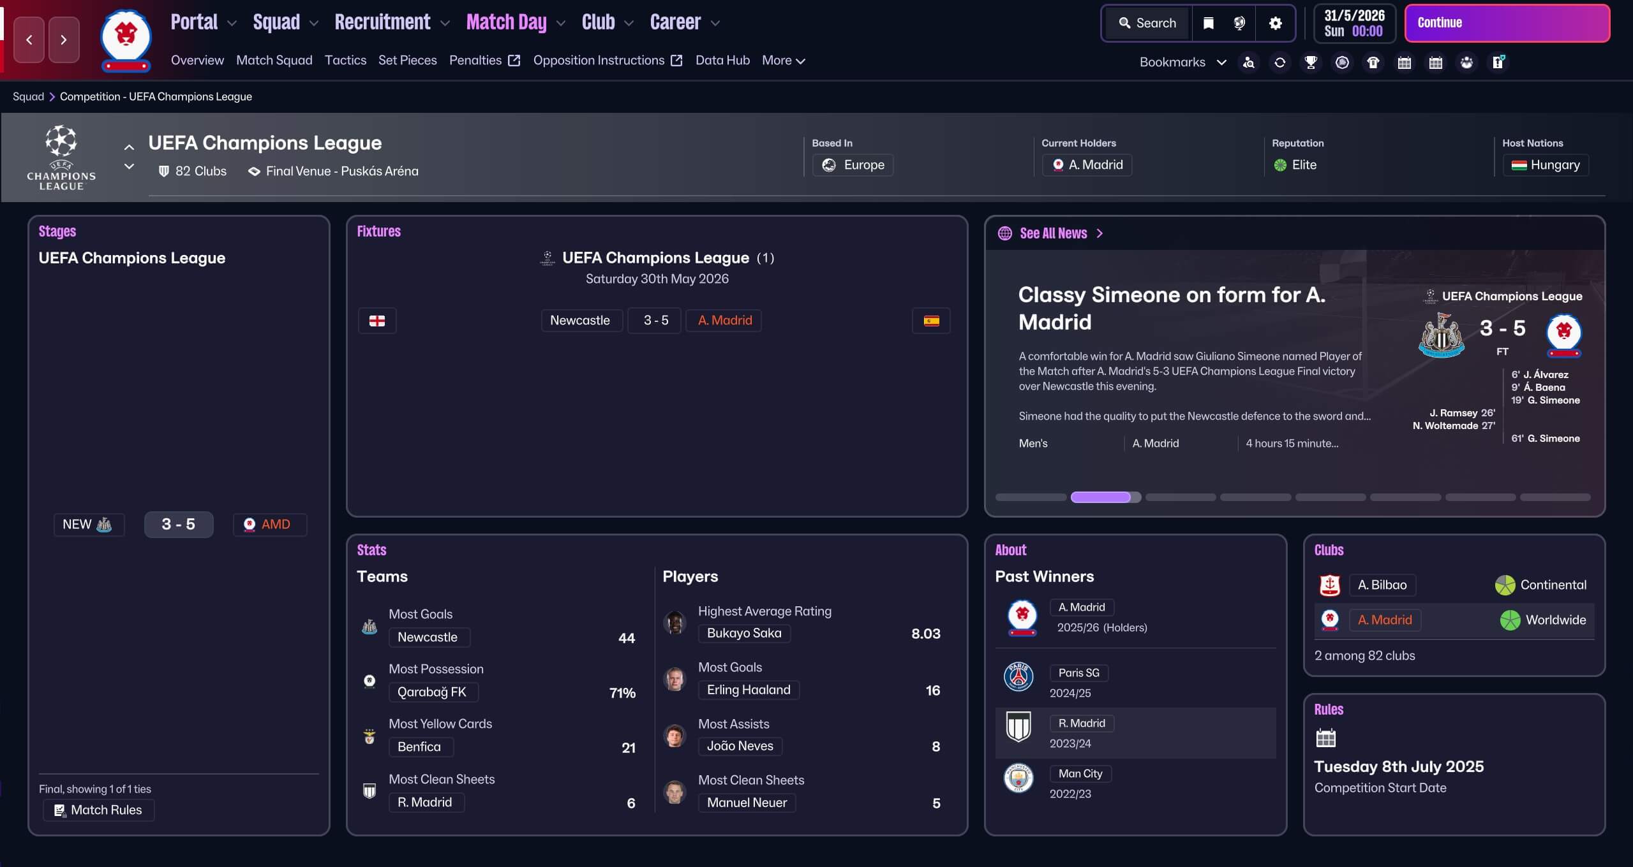Click the circular arrows shortcut icon
The image size is (1633, 867).
click(x=1279, y=62)
